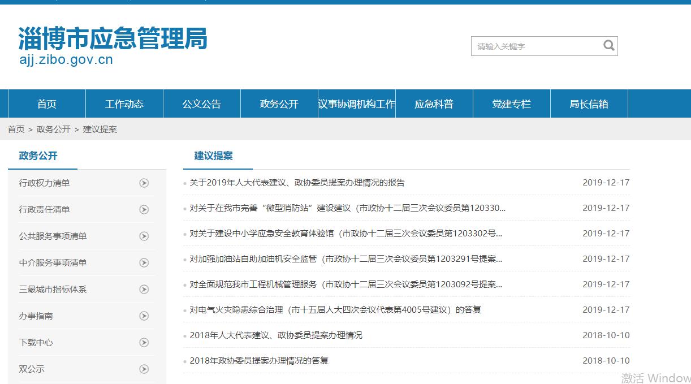Click arrow icon beside 三最城市指标体系

144,289
